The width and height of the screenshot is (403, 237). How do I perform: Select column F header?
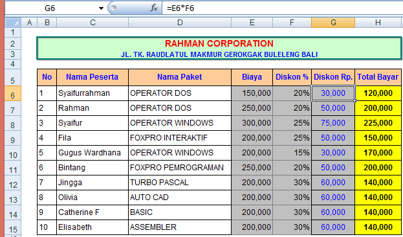(x=292, y=23)
